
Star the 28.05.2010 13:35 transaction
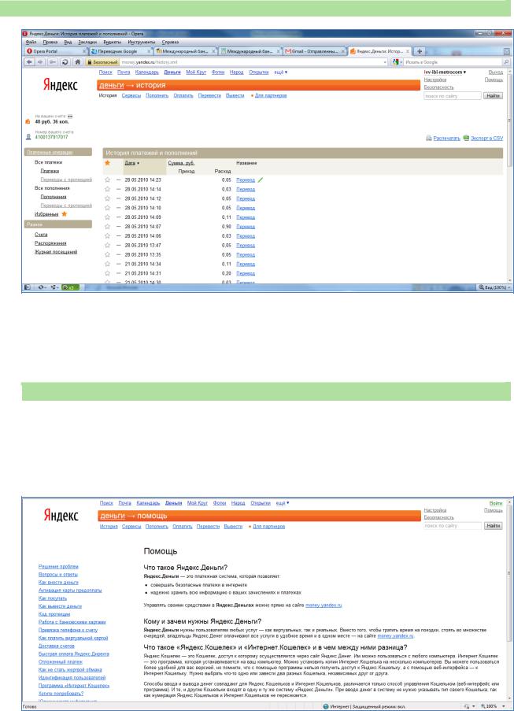pyautogui.click(x=107, y=254)
